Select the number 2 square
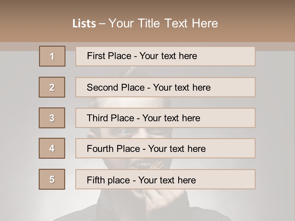This screenshot has height=221, width=295. pyautogui.click(x=52, y=87)
